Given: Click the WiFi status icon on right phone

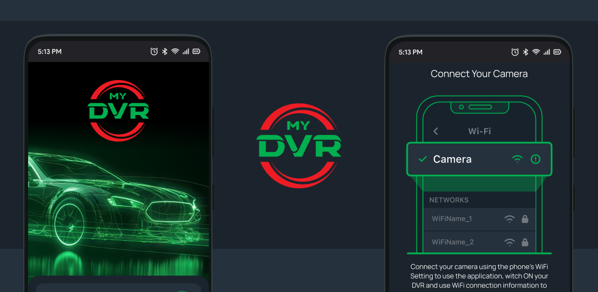Looking at the screenshot, I should click(536, 52).
